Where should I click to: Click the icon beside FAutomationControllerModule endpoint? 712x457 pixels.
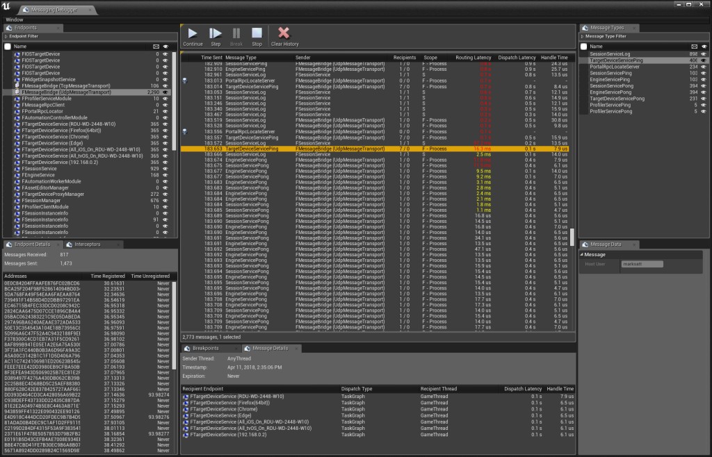pyautogui.click(x=17, y=117)
